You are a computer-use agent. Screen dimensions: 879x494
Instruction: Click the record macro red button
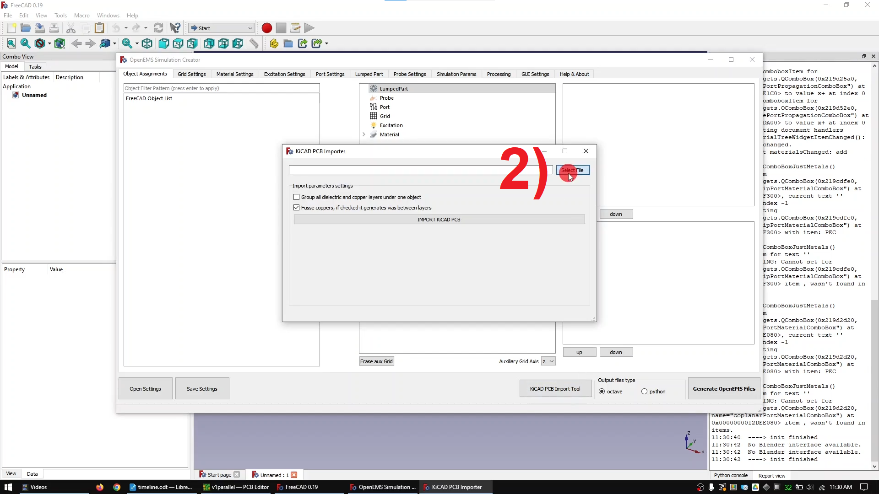(266, 28)
